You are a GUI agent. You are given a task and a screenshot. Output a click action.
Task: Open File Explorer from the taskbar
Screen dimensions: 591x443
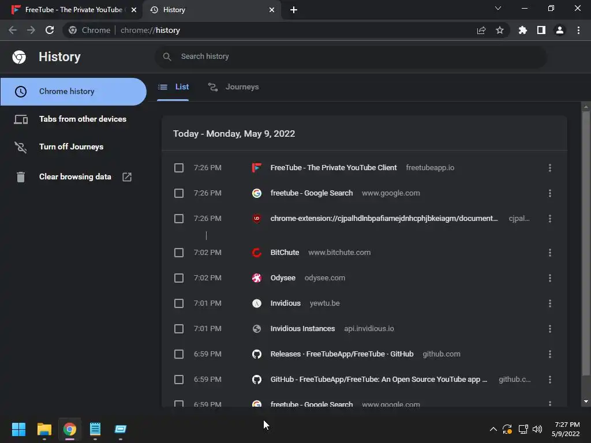pos(44,429)
